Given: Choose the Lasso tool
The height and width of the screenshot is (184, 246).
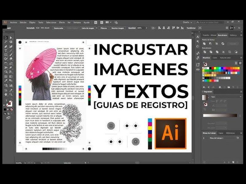Looking at the screenshot, I should [x=11, y=42].
